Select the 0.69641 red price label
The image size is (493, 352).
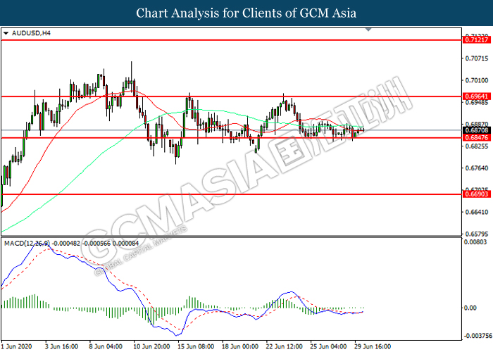pyautogui.click(x=476, y=96)
